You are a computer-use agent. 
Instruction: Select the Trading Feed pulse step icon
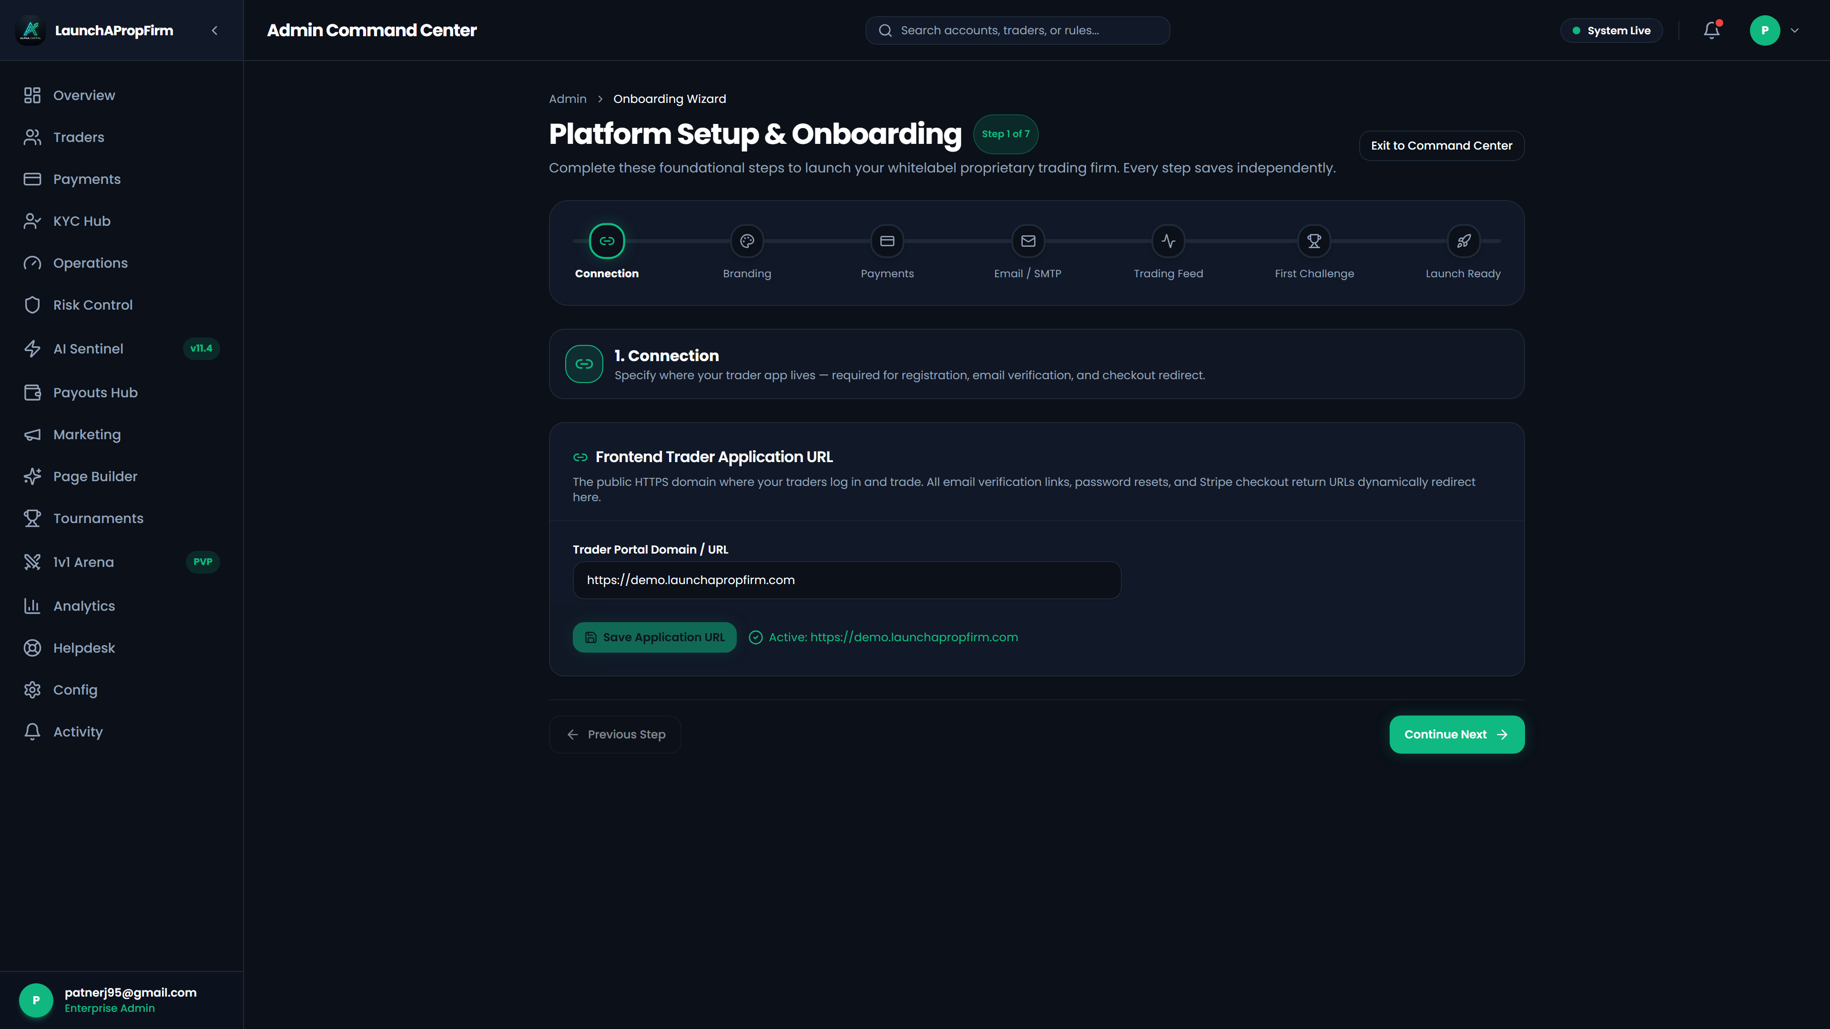1169,241
